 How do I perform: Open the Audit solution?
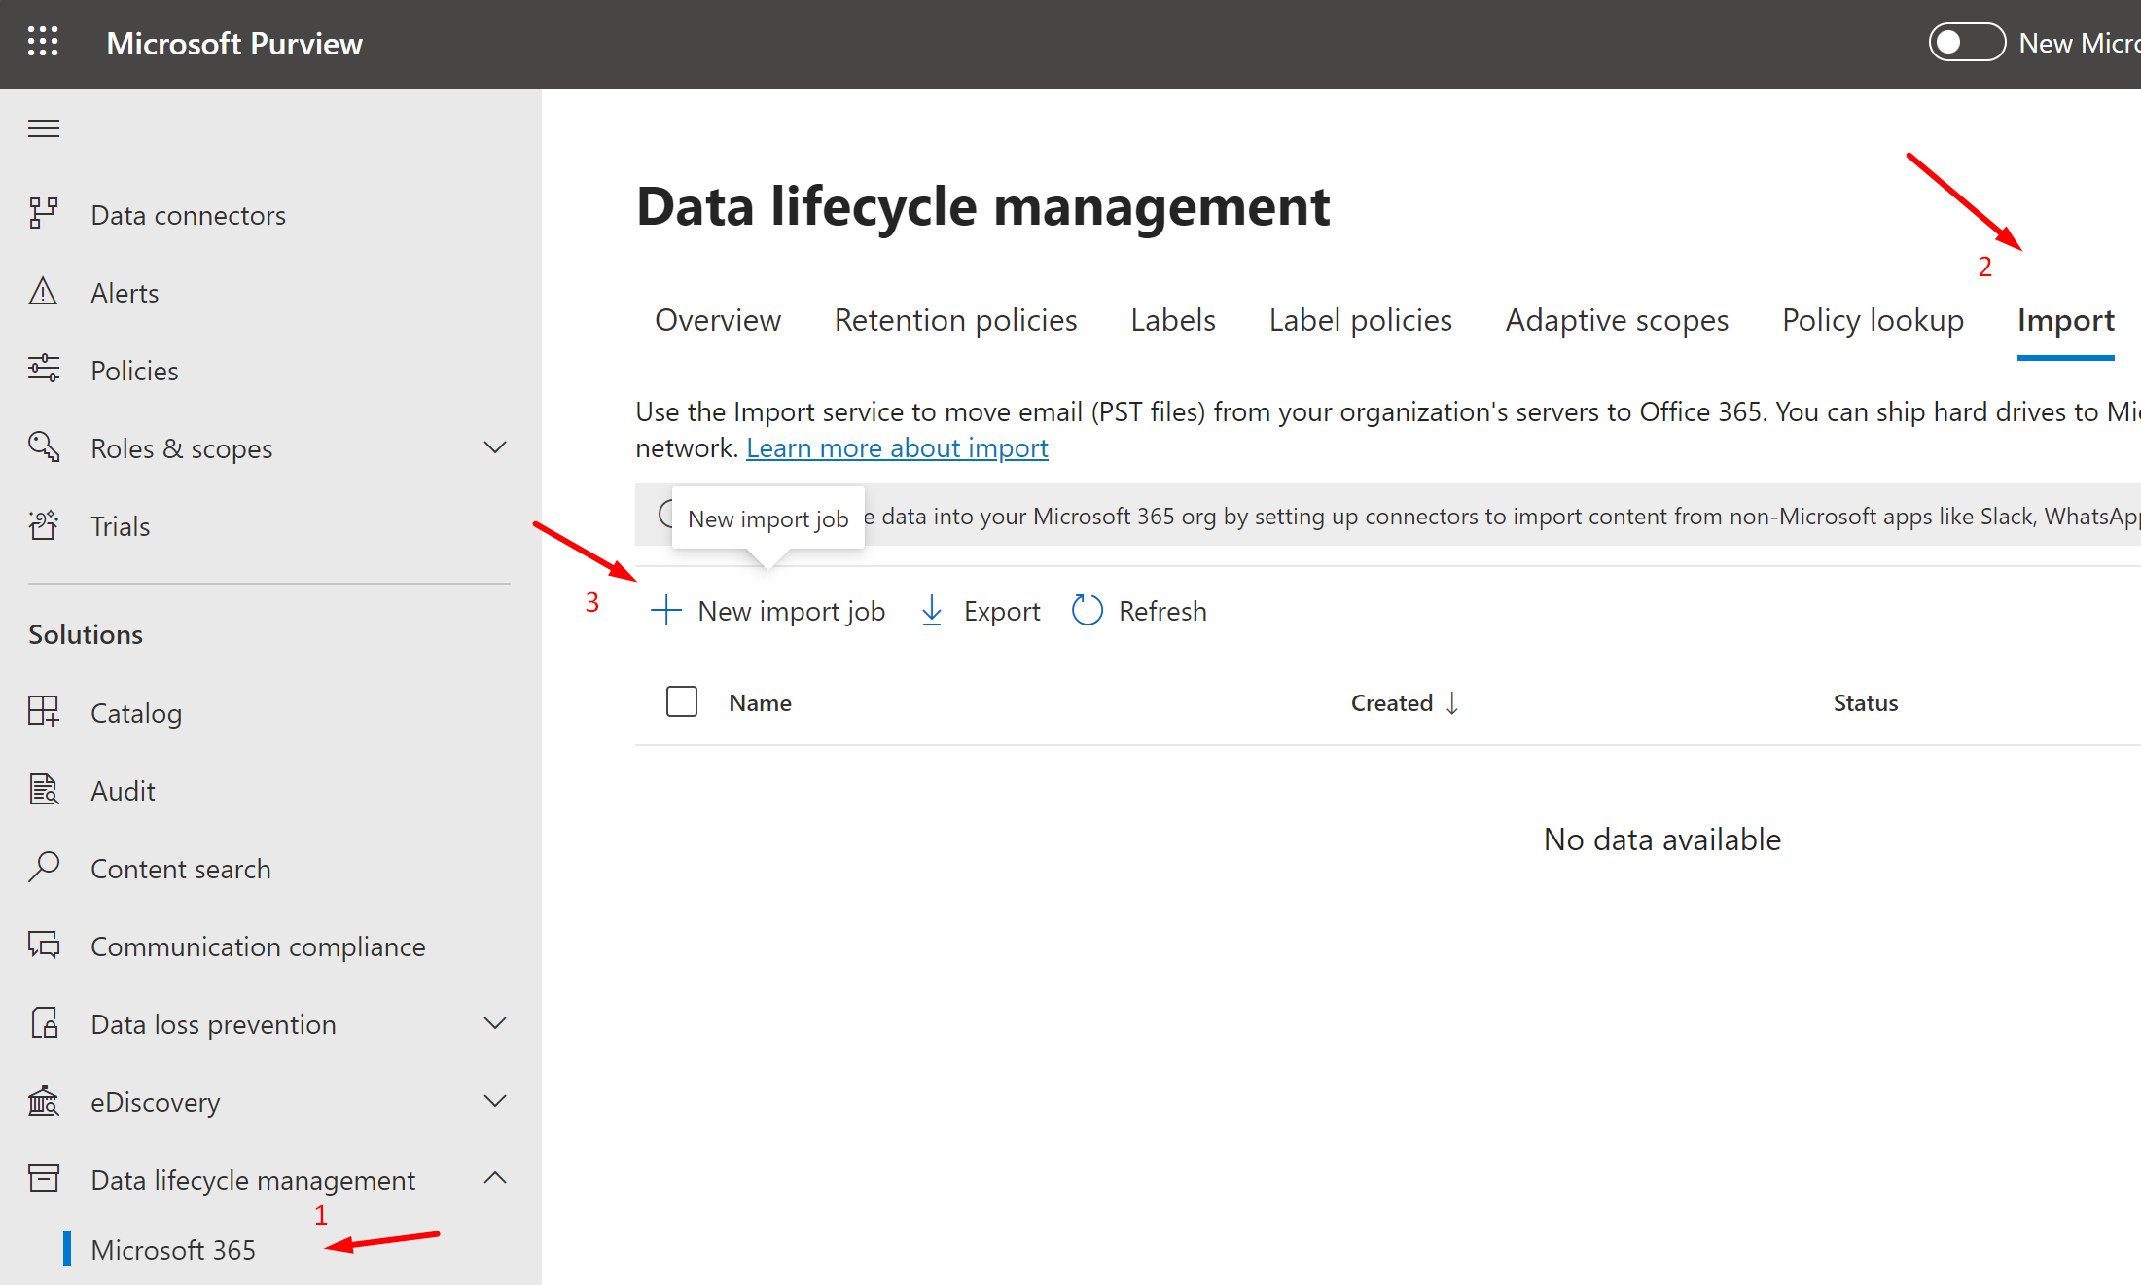pyautogui.click(x=122, y=791)
